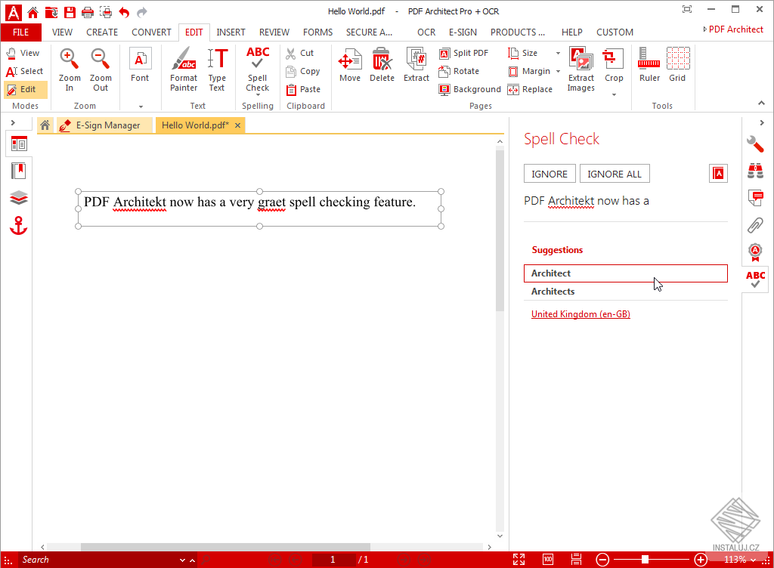The height and width of the screenshot is (568, 774).
Task: Click the Search field in status bar
Action: click(x=99, y=560)
